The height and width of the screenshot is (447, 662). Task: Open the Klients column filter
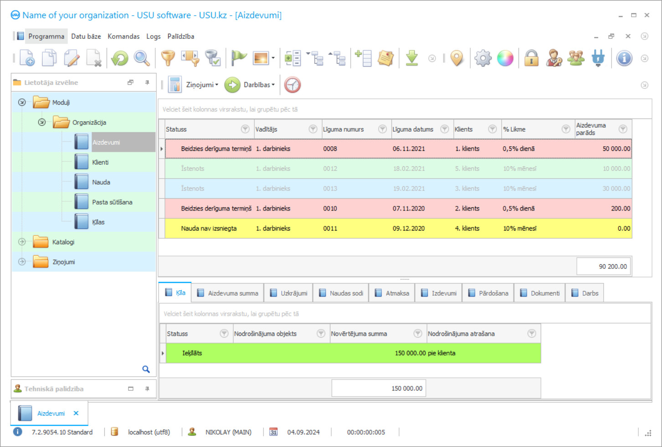[493, 129]
